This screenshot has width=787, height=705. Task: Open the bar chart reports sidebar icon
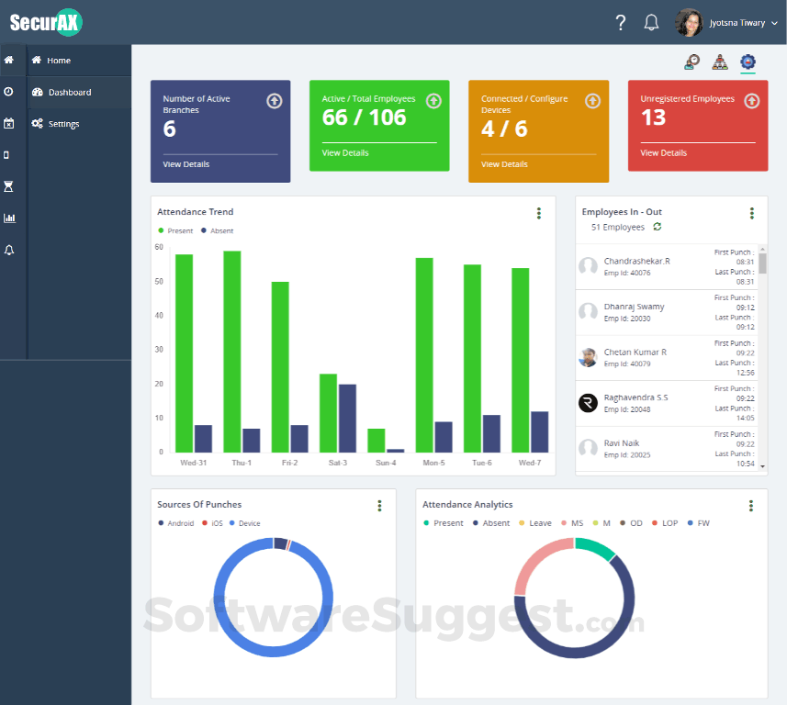[x=9, y=218]
